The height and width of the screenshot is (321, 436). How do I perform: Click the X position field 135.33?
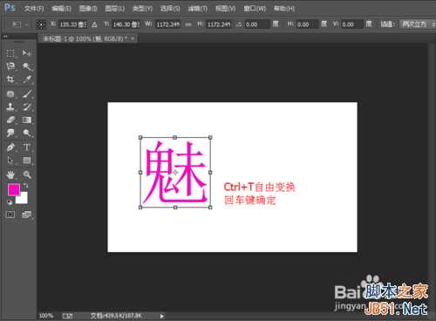point(72,24)
